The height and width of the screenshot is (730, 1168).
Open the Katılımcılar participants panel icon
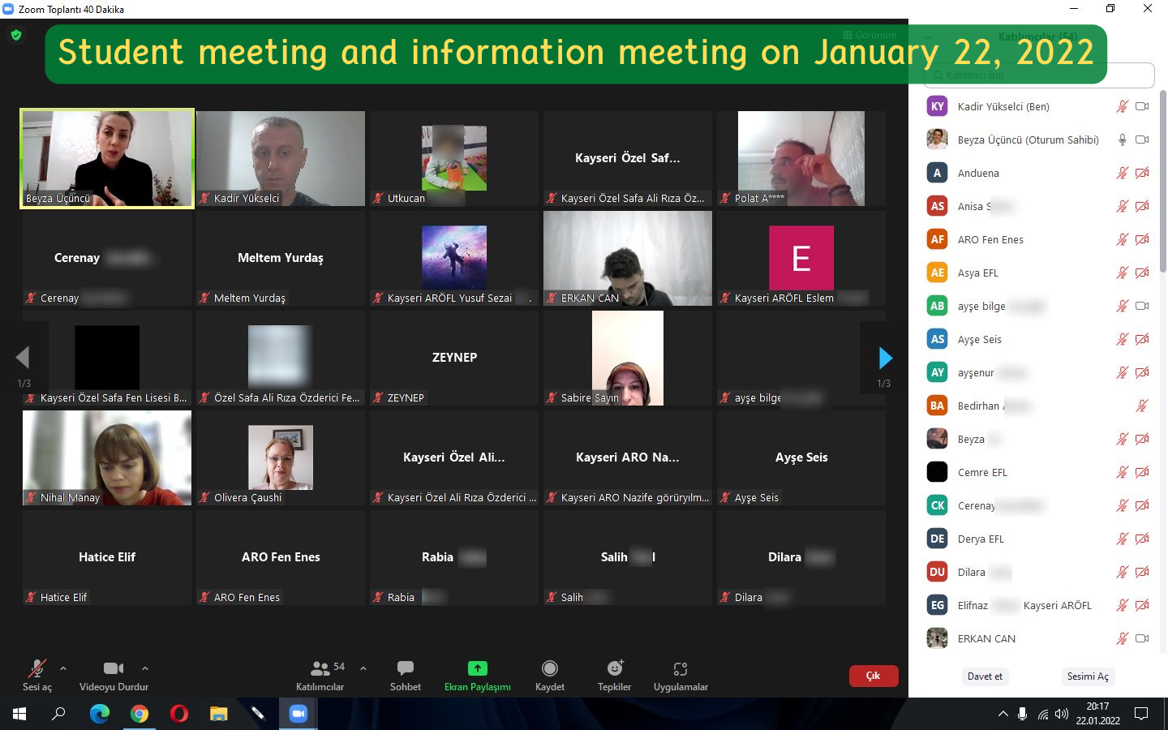320,668
